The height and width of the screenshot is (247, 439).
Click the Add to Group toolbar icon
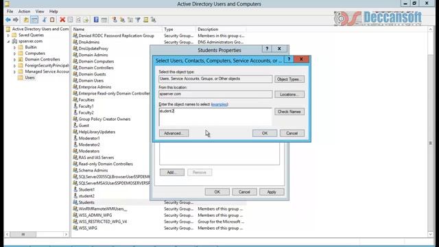pos(154,20)
